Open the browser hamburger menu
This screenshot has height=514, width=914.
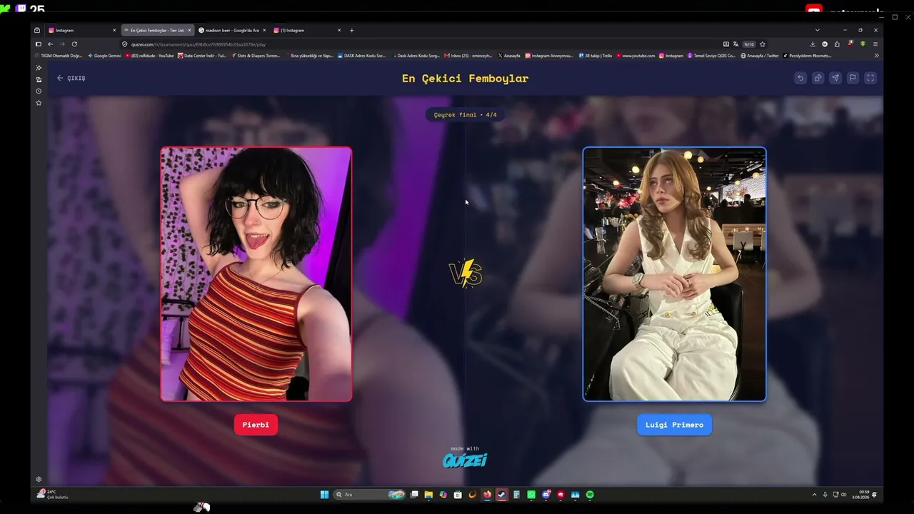[x=875, y=44]
